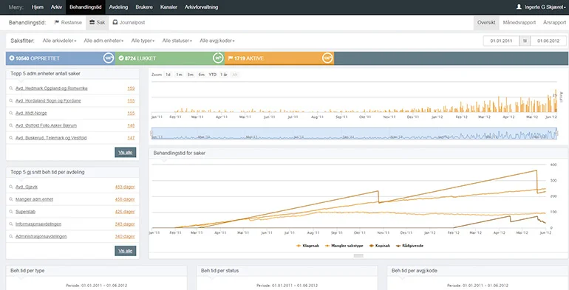The width and height of the screenshot is (569, 290).
Task: Click the flag icon in AKTIVE bar
Action: (x=231, y=58)
